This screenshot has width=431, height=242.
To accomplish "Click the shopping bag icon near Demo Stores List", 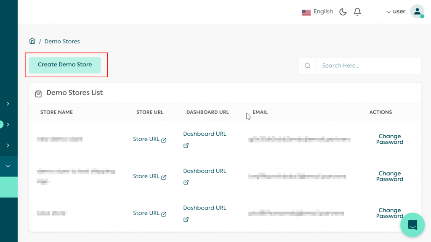I will click(39, 92).
